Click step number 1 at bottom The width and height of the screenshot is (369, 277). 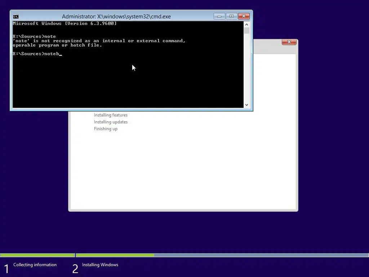point(6,269)
